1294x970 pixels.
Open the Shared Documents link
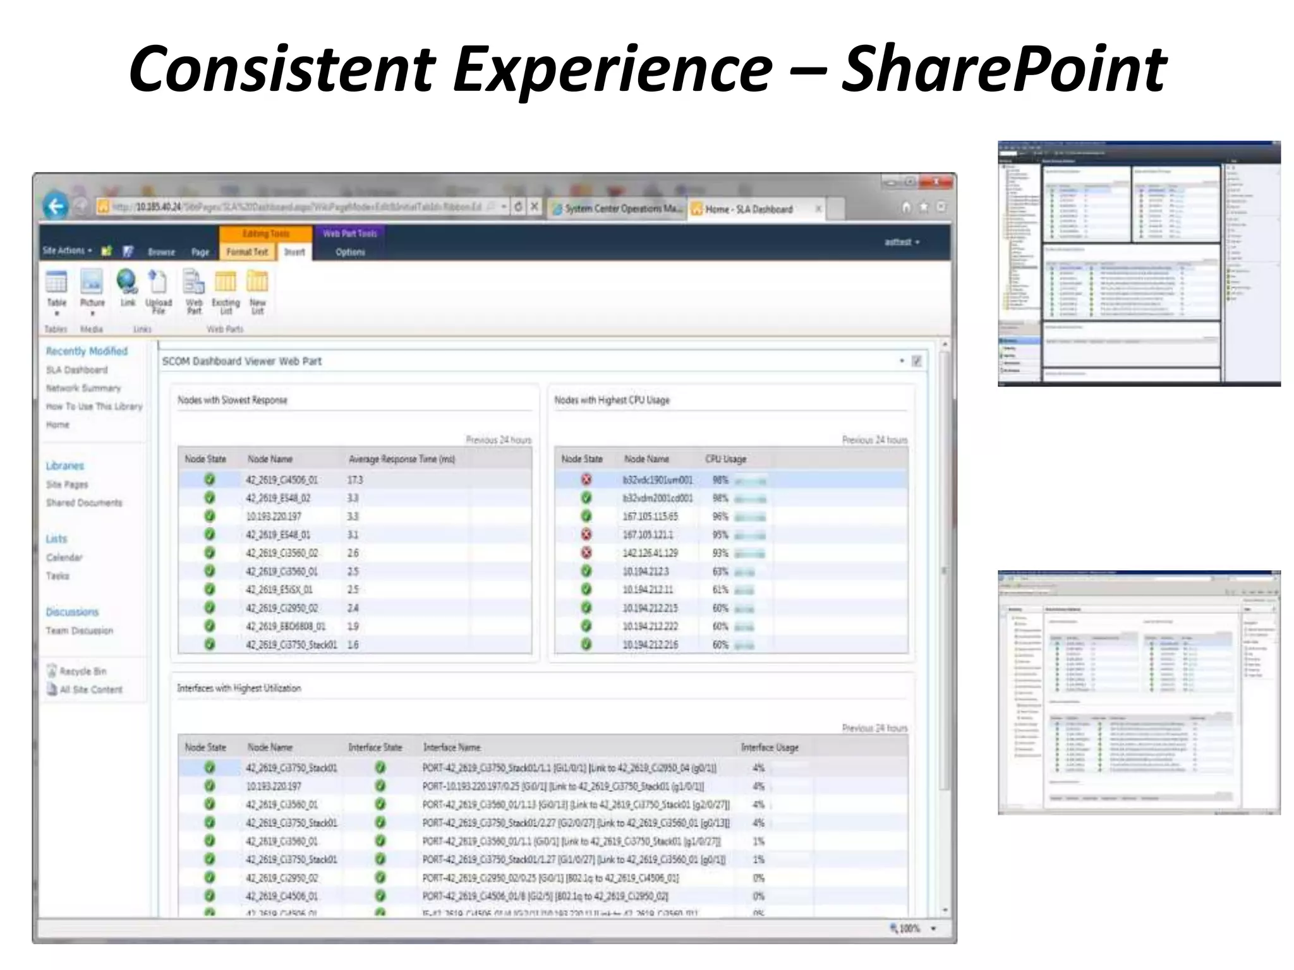[x=84, y=503]
